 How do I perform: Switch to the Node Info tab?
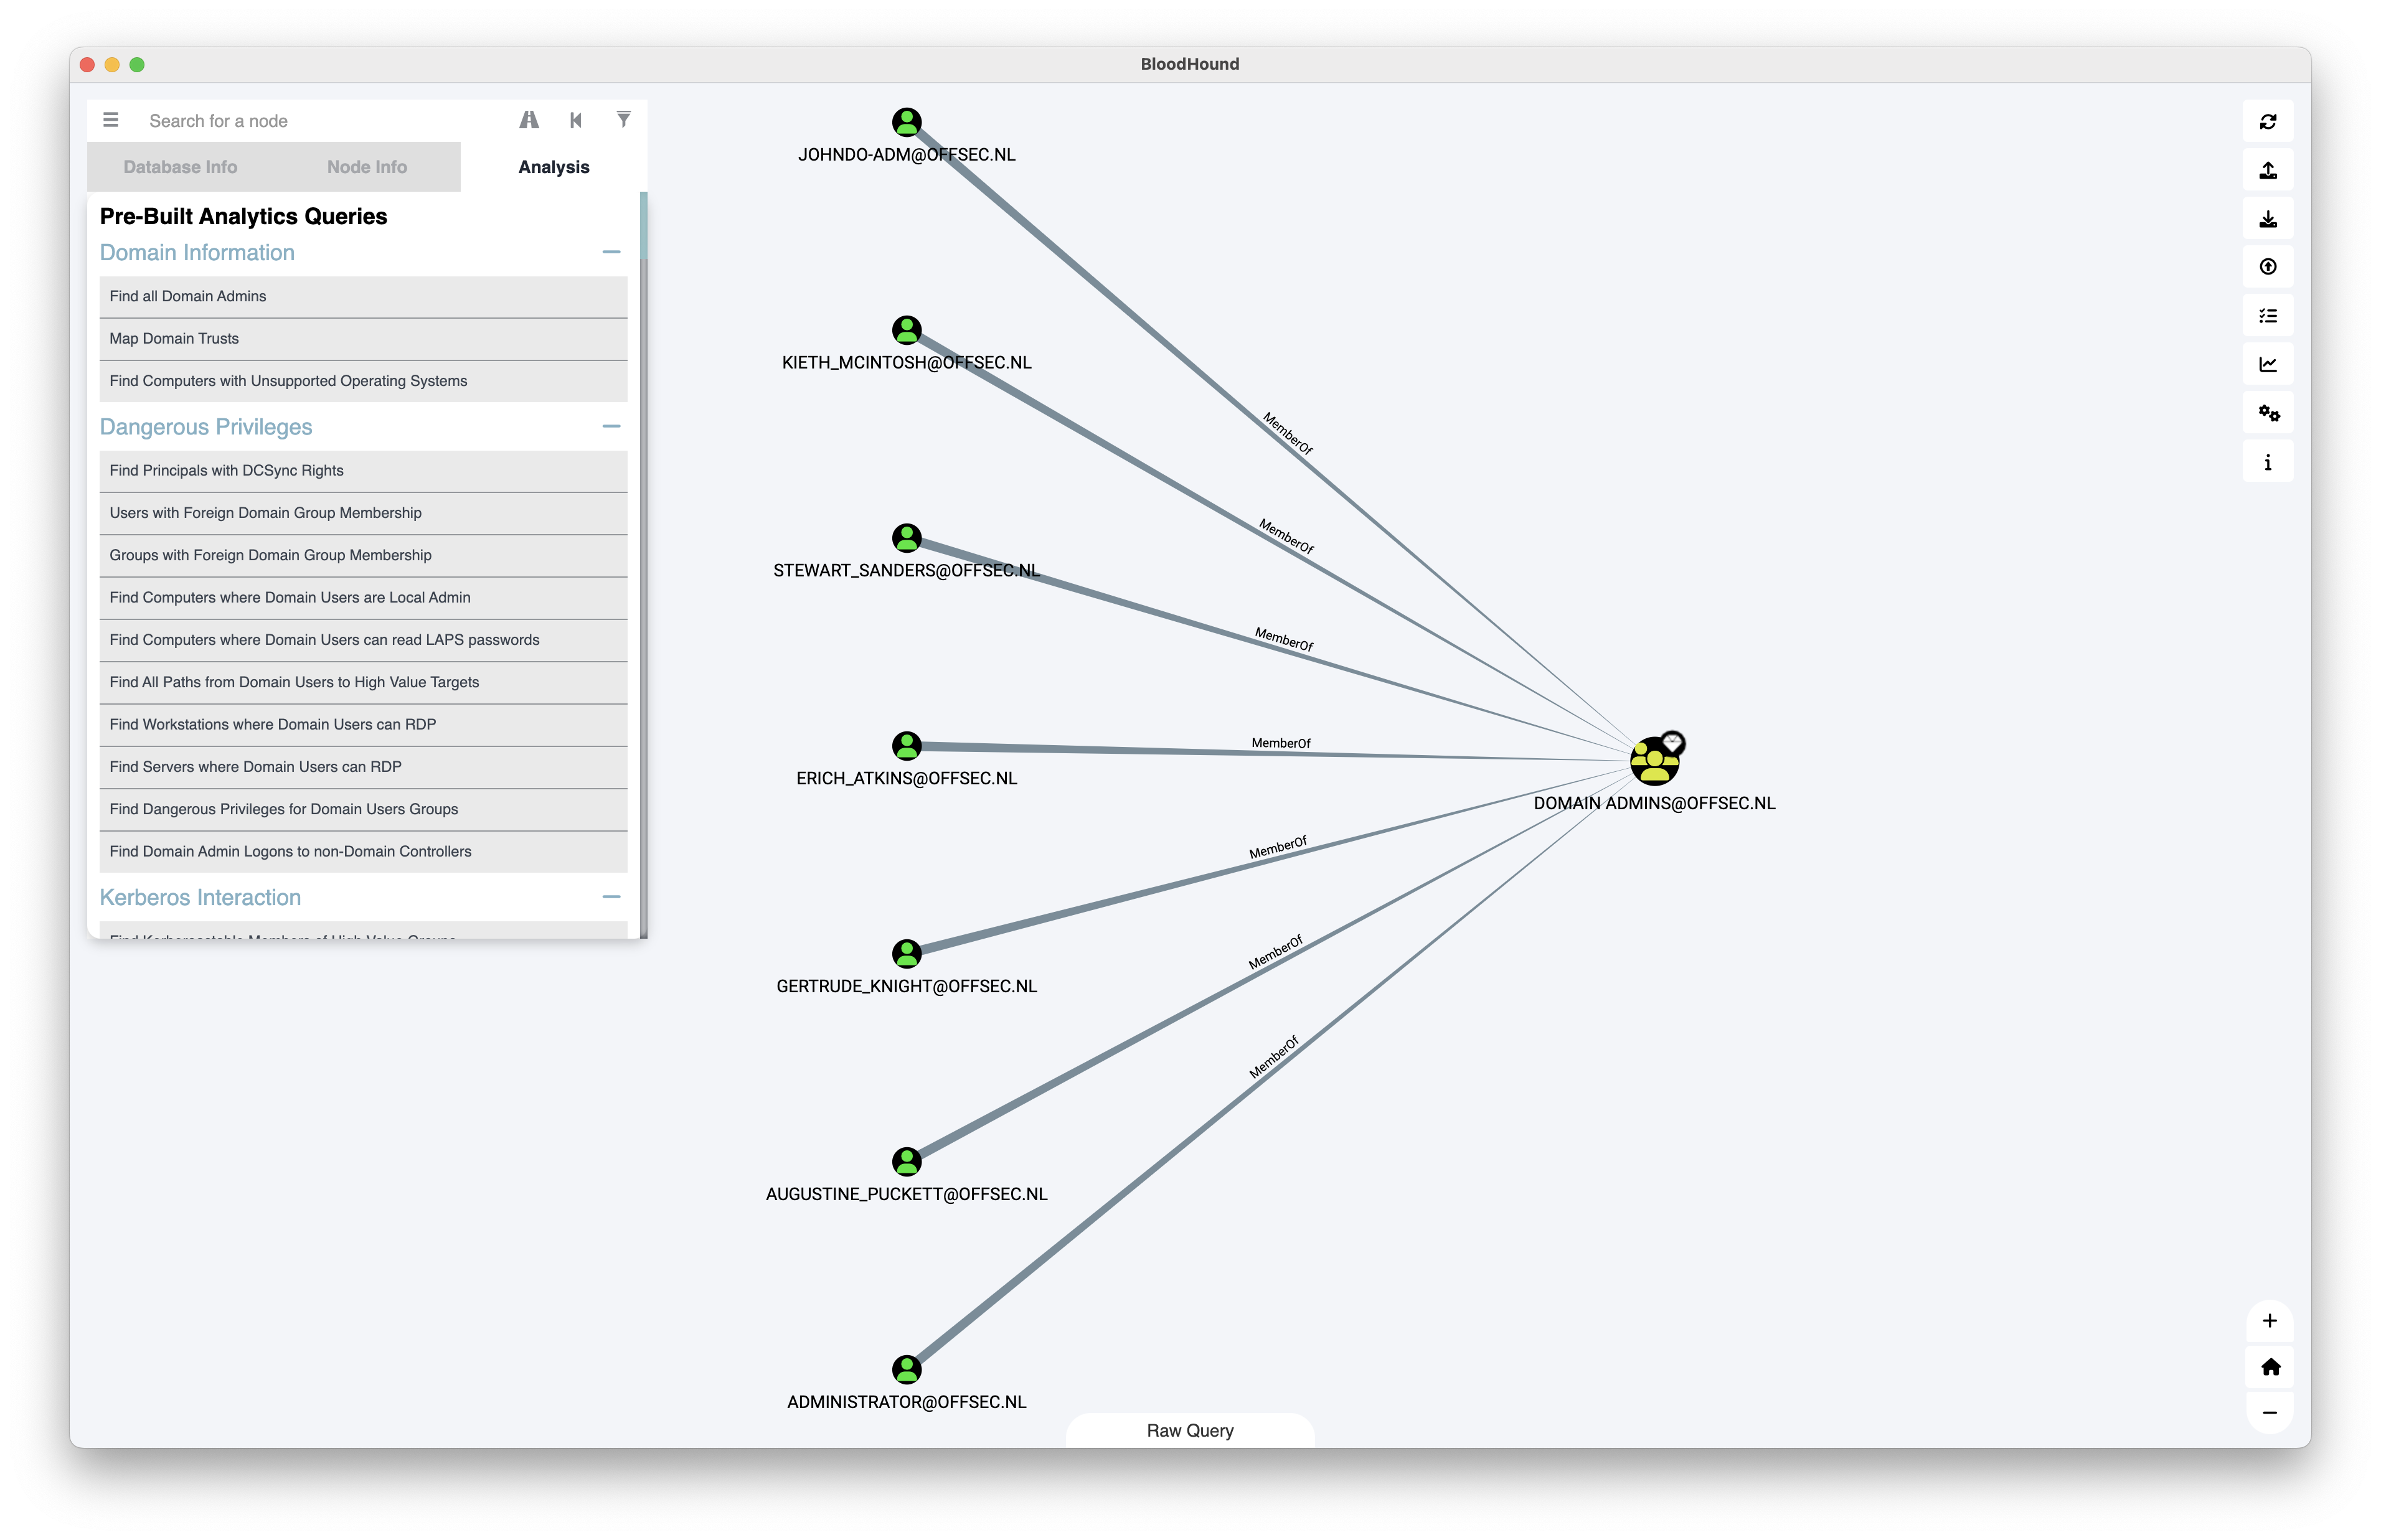366,167
